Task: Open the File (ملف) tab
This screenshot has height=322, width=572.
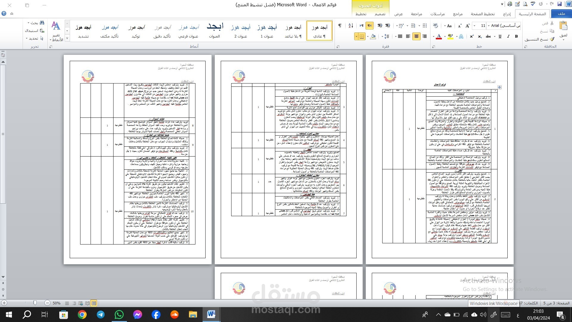Action: click(x=561, y=14)
